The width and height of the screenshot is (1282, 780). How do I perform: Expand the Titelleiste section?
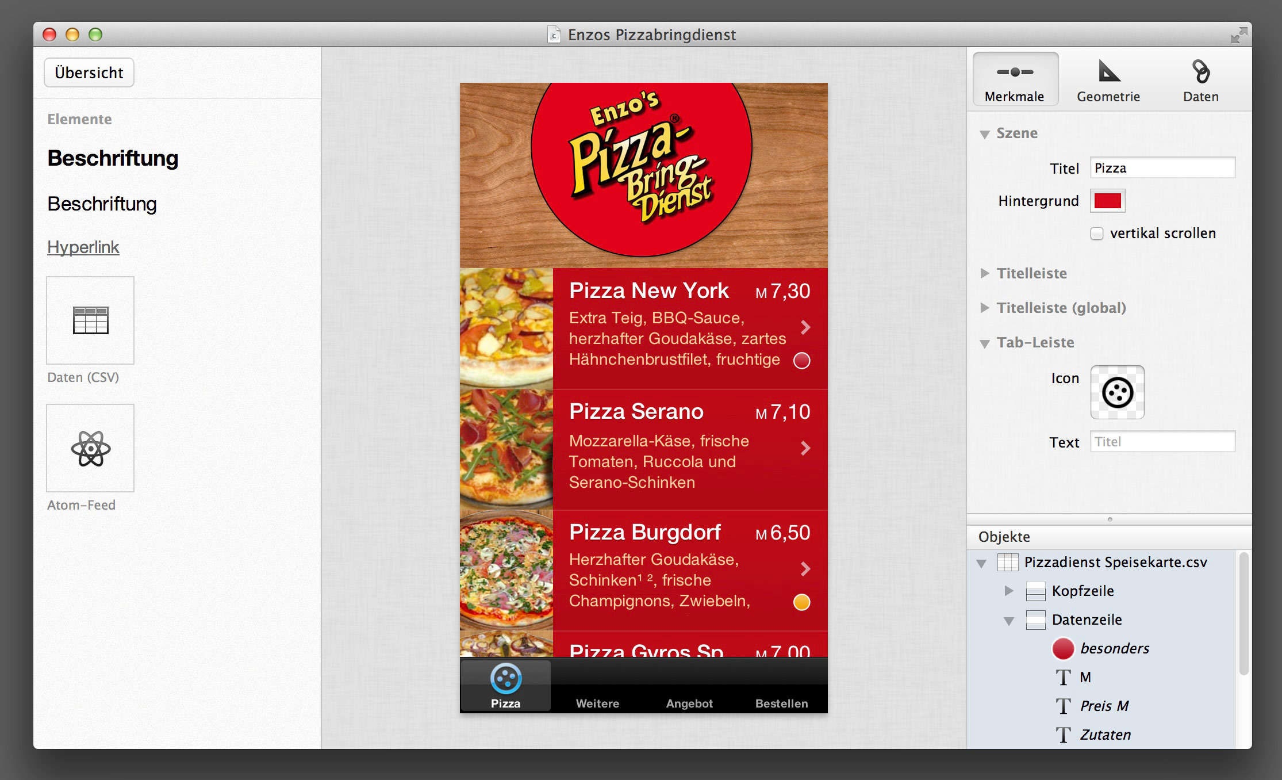[985, 273]
